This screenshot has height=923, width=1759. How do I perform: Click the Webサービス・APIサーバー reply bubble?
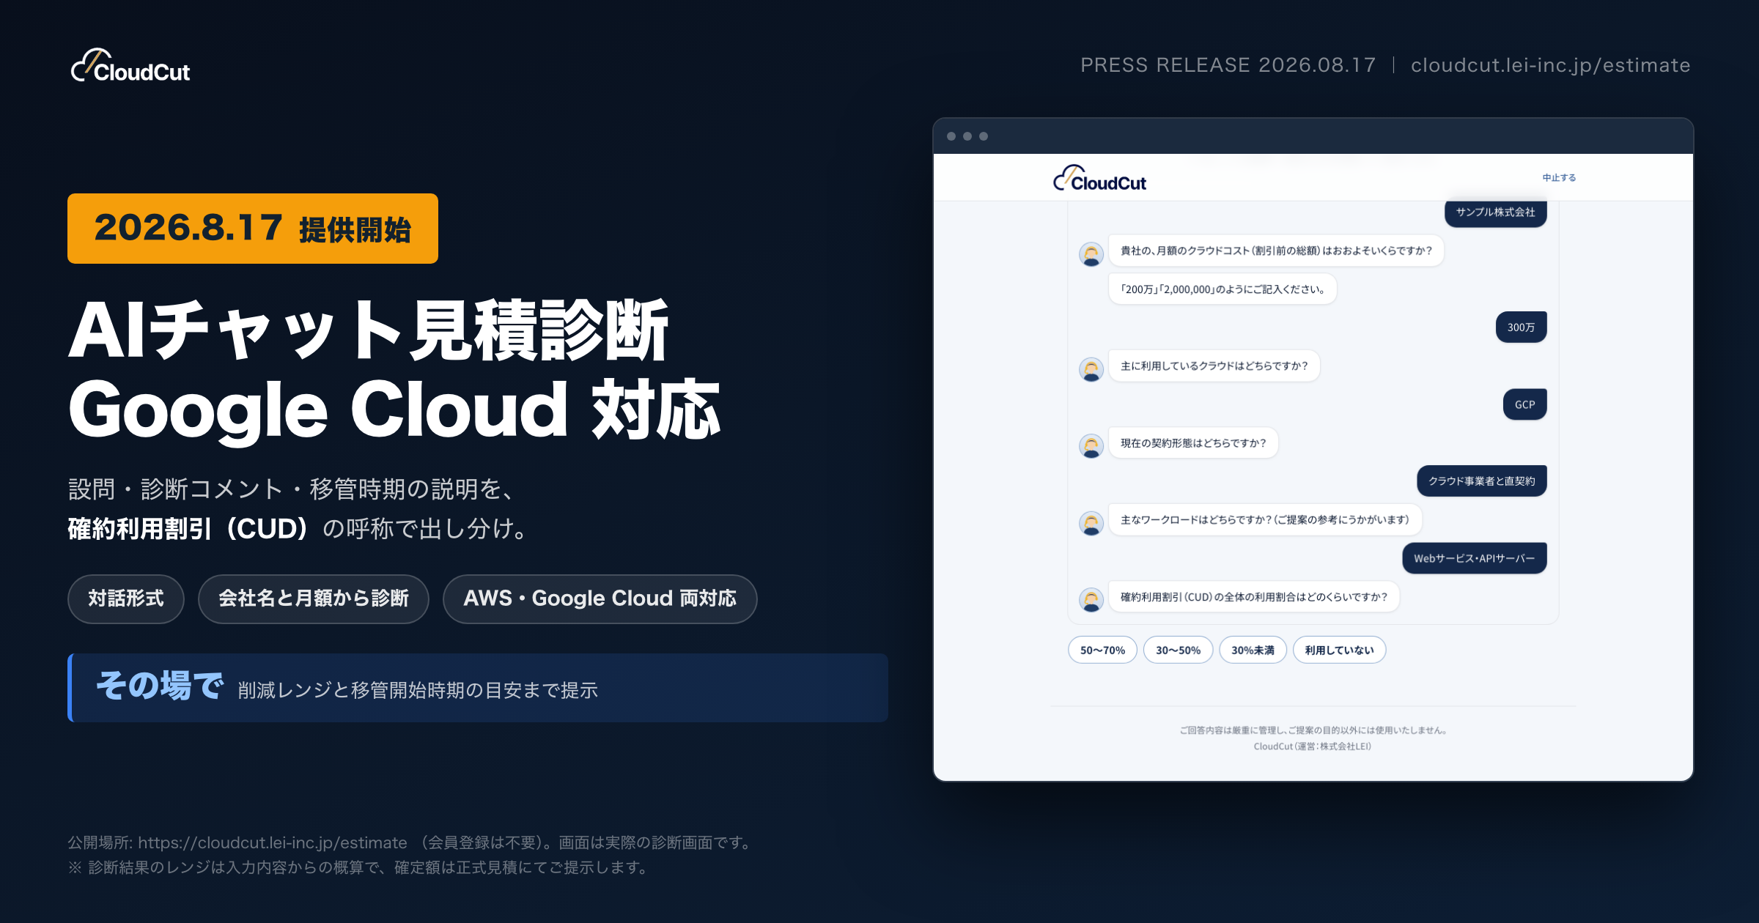pyautogui.click(x=1474, y=558)
